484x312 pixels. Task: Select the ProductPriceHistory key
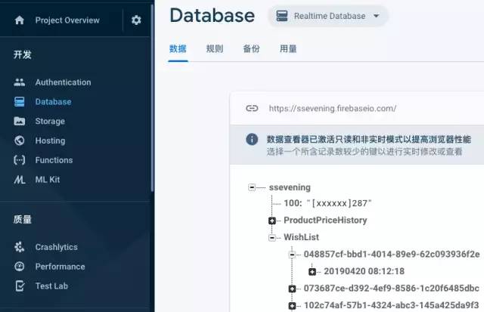pyautogui.click(x=325, y=220)
